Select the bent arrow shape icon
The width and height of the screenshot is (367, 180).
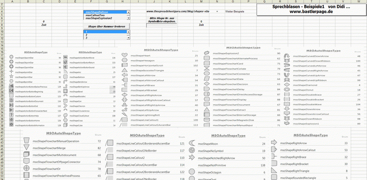[x=66, y=82]
